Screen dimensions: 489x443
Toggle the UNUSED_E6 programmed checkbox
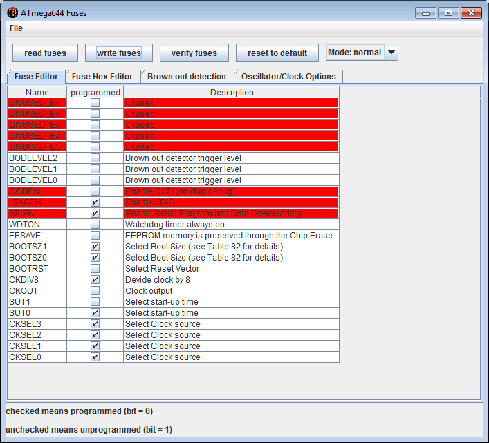[x=95, y=114]
